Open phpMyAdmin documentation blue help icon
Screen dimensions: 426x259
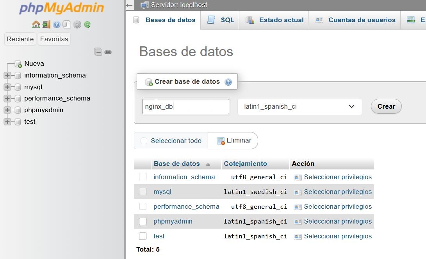coord(57,25)
